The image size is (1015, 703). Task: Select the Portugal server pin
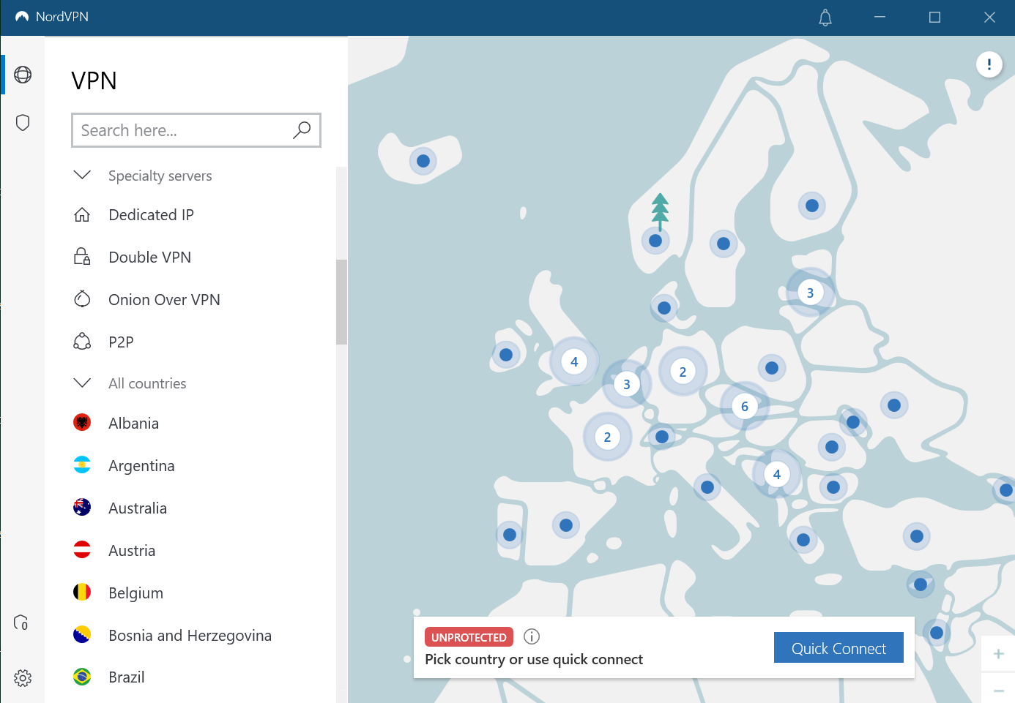510,535
